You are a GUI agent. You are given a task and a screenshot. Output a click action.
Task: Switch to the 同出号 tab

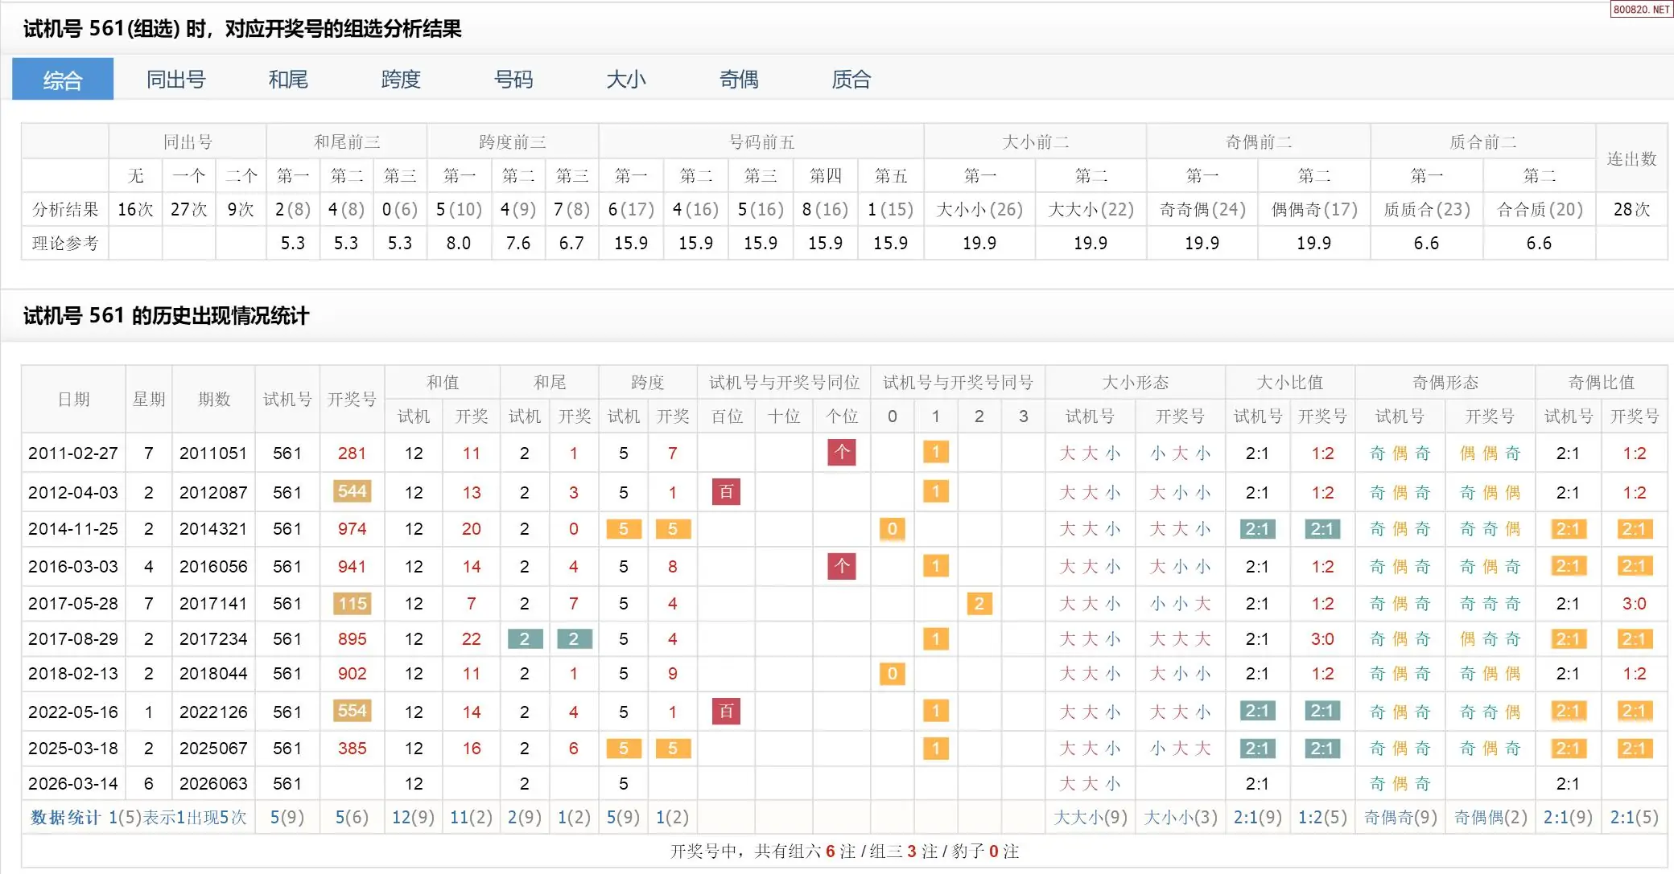[x=175, y=80]
